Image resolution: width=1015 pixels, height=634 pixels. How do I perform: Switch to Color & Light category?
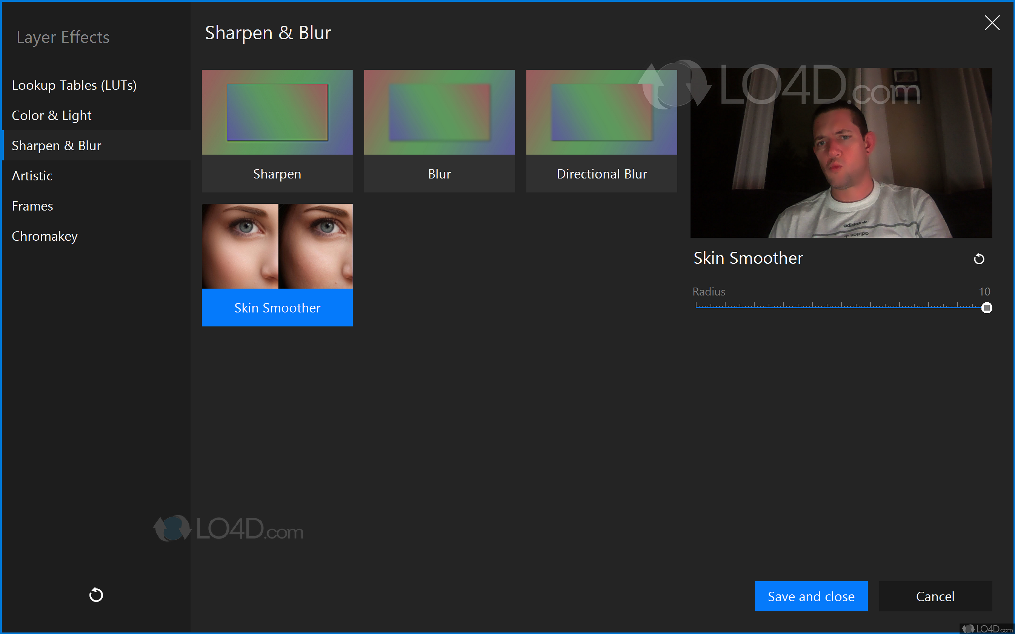(52, 115)
